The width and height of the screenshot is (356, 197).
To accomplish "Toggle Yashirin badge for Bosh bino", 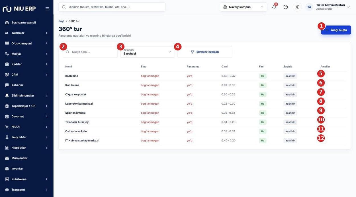I will coord(290,76).
